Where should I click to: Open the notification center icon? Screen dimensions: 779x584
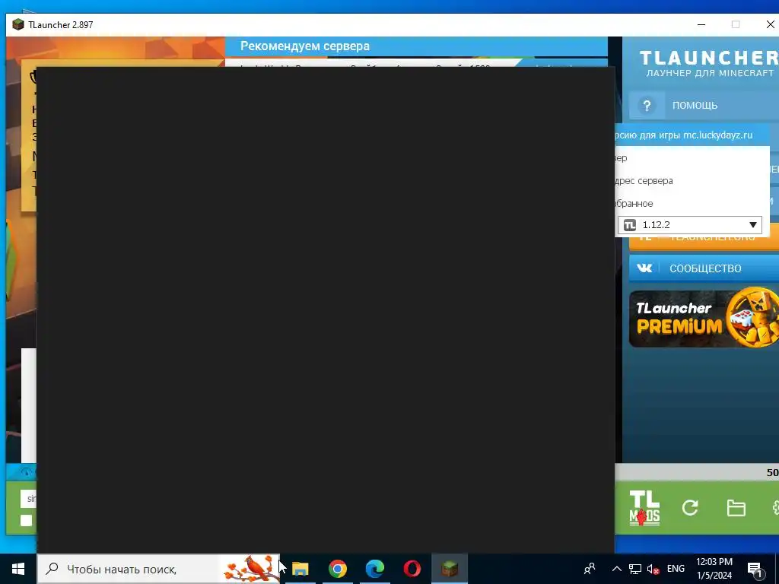pos(755,569)
